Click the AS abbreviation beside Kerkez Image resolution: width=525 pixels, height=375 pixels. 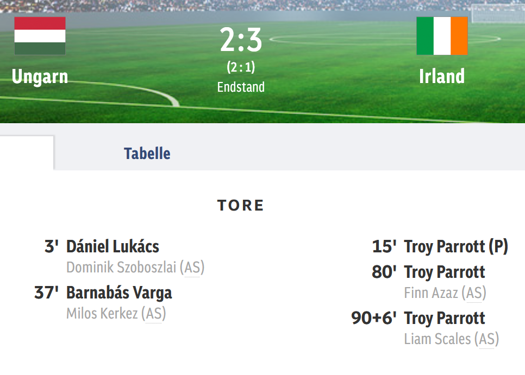tap(153, 314)
